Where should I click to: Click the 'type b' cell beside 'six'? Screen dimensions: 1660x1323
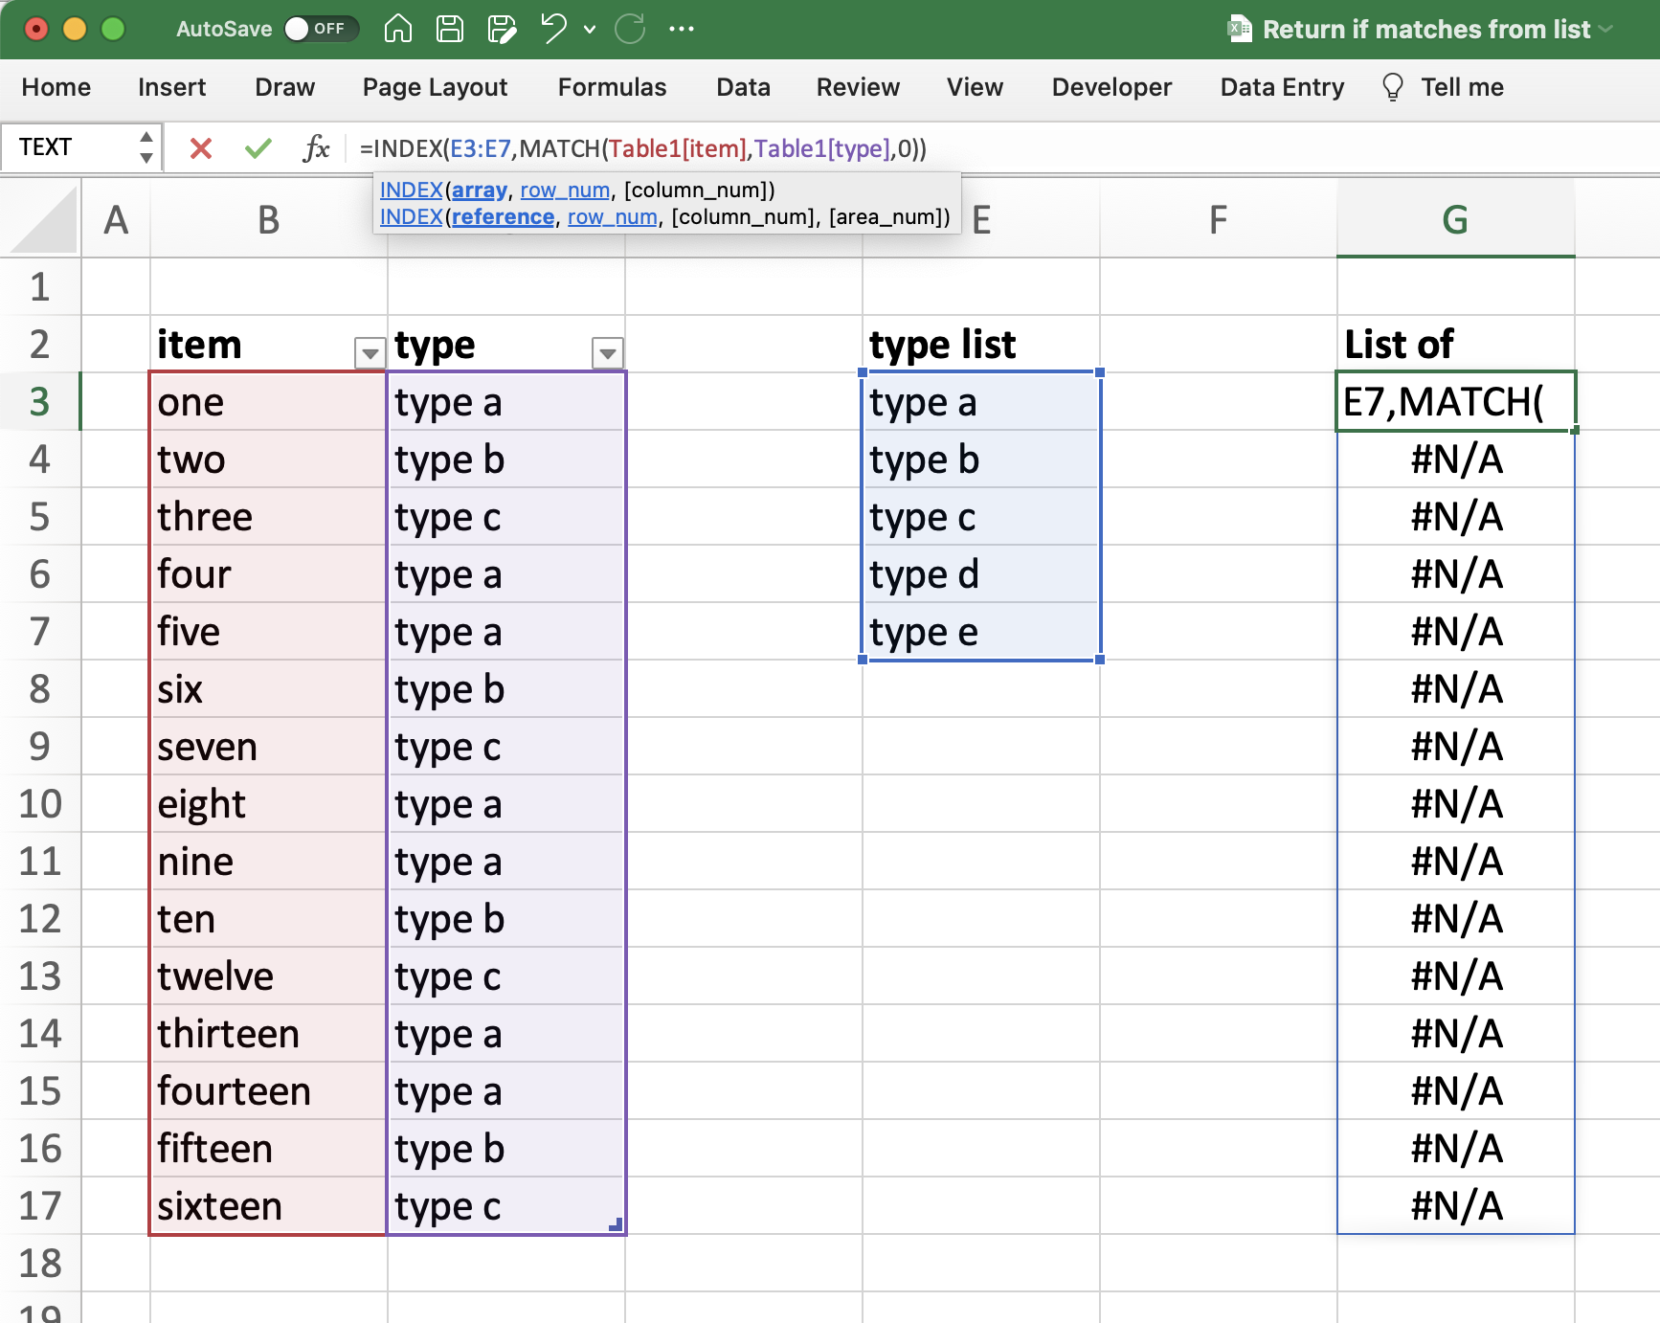(505, 688)
